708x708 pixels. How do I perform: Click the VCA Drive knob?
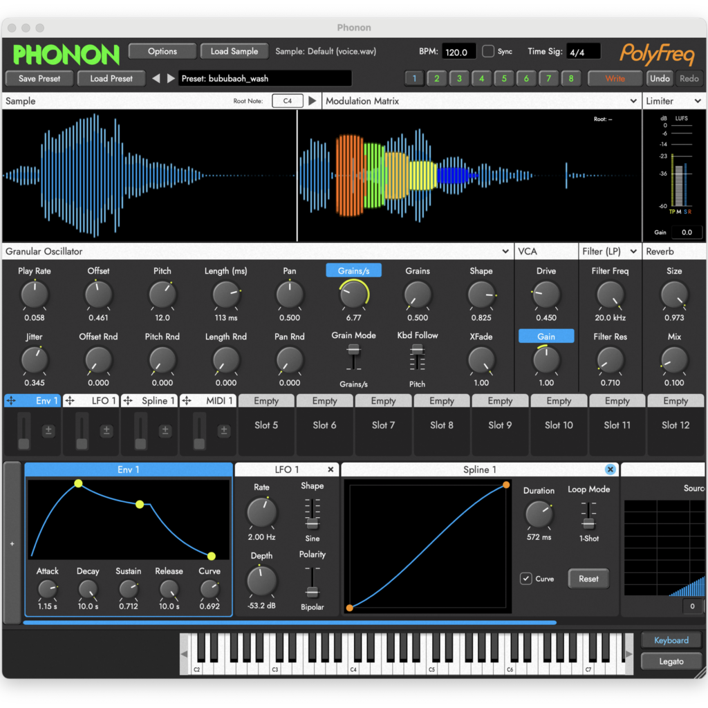tap(546, 295)
